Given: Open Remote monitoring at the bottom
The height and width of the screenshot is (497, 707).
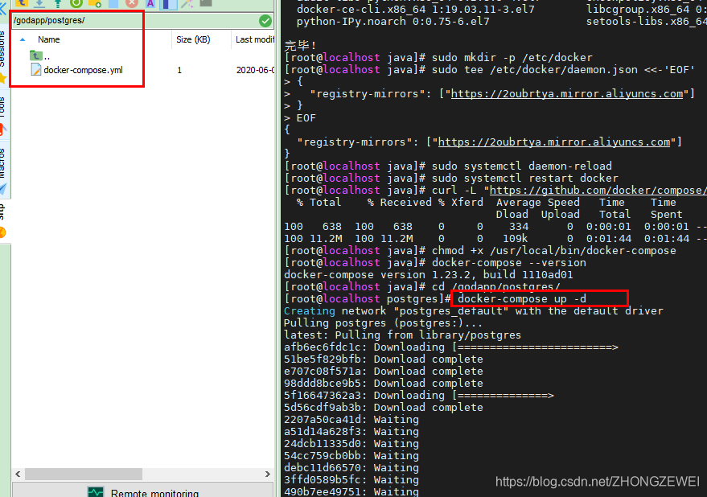Looking at the screenshot, I should tap(143, 492).
